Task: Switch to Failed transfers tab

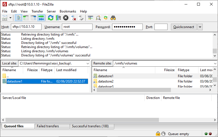Action: click(52, 126)
